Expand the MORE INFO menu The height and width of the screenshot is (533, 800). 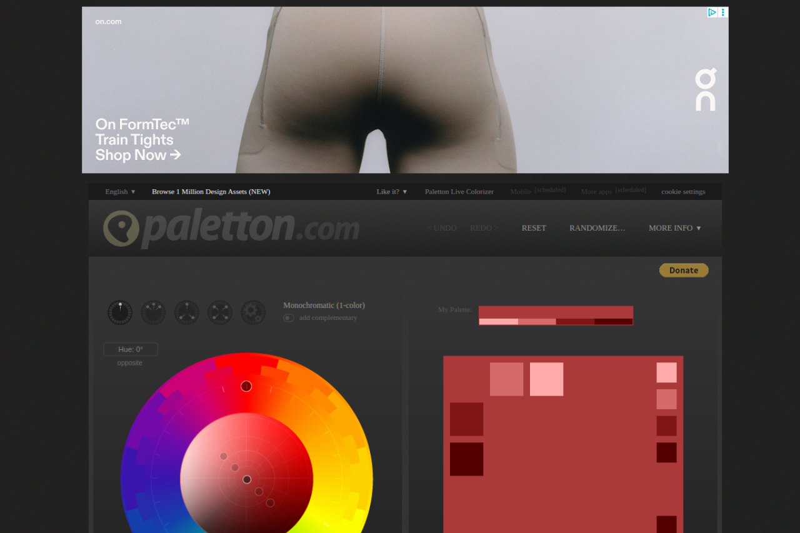click(675, 228)
